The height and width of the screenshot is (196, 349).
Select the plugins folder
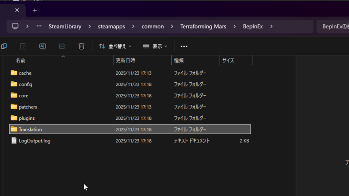[x=27, y=118]
